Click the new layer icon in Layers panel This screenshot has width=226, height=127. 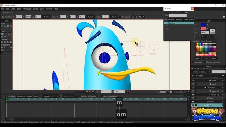click(x=192, y=69)
